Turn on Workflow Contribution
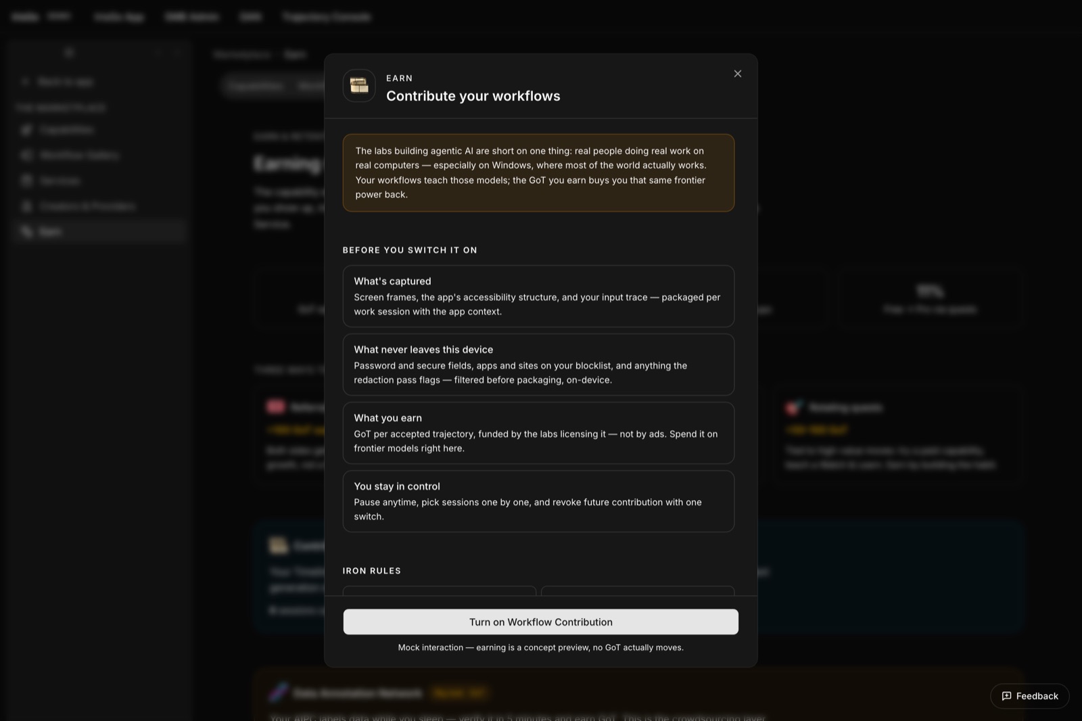This screenshot has height=721, width=1082. tap(540, 622)
